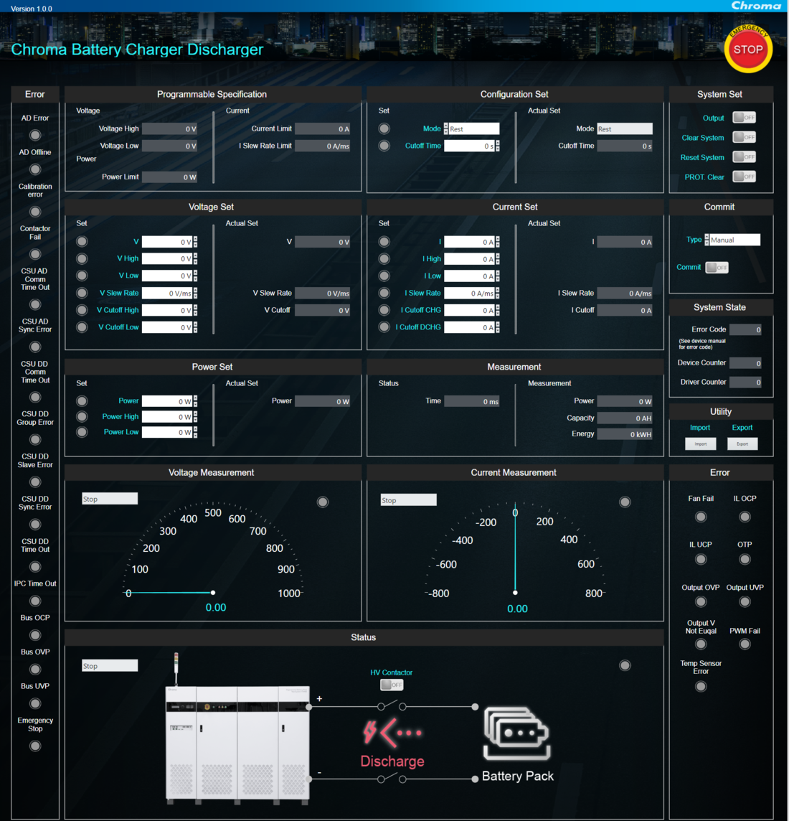
Task: Click the Battery Pack icon
Action: tap(517, 733)
